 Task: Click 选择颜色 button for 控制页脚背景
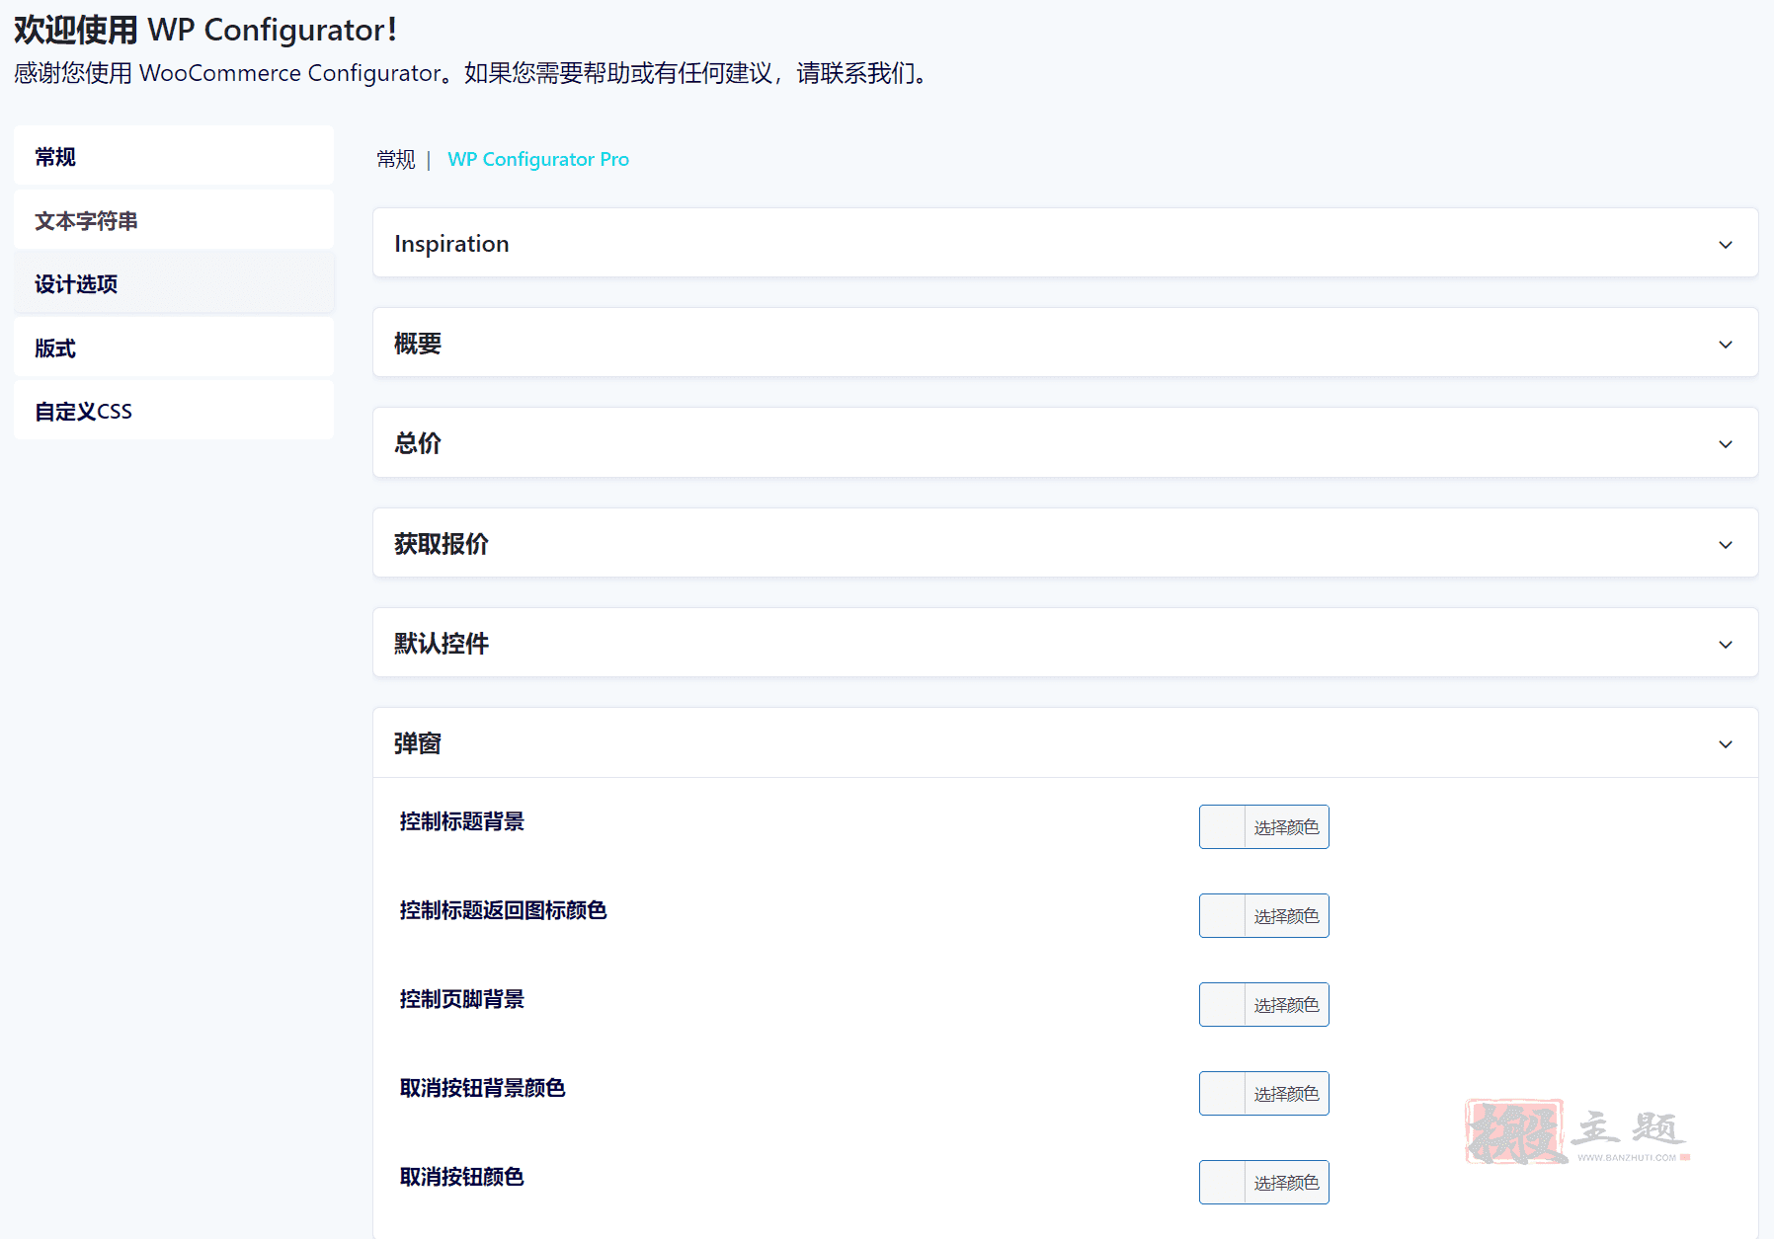pyautogui.click(x=1286, y=1005)
